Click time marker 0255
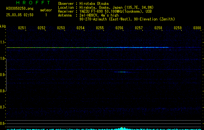Viewport: 204px width, 130px height. coord(100,28)
